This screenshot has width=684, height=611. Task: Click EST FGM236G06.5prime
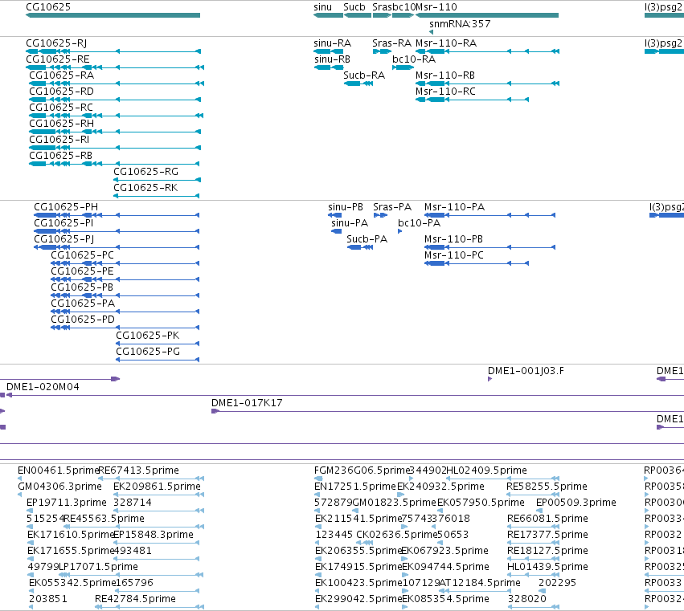(x=318, y=479)
